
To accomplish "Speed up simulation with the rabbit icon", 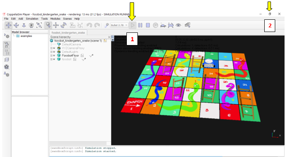I will coord(171,25).
